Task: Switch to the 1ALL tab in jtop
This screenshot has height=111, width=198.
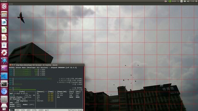Action: pyautogui.click(x=12, y=110)
